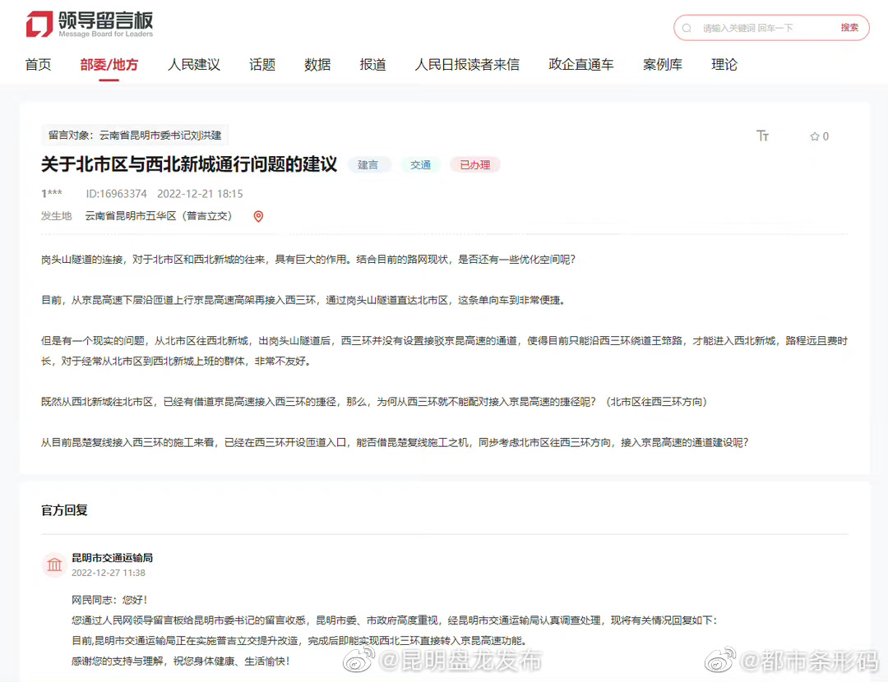Click the paragraph starting 岗头山隧道的连接
Screen dimensions: 888x682
[x=308, y=259]
